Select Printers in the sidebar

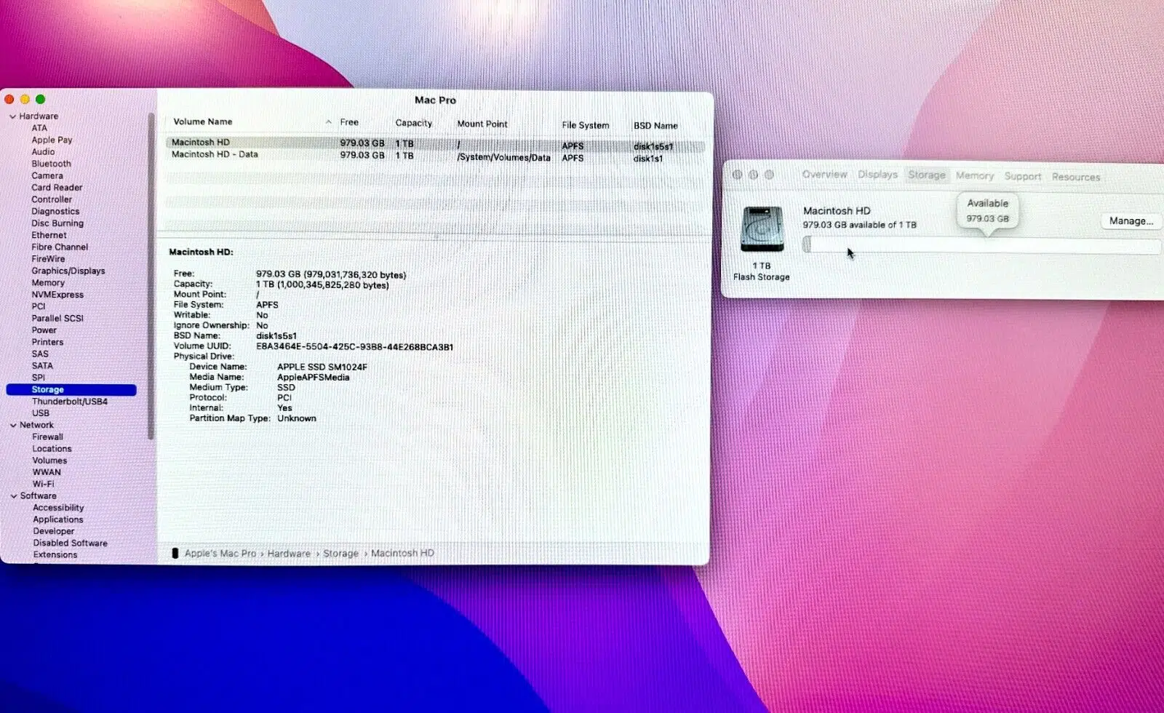coord(47,342)
